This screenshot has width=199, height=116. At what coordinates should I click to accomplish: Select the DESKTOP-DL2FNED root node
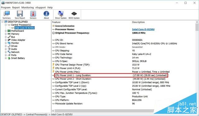pos(18,22)
